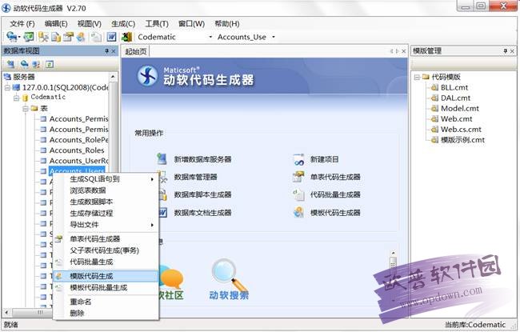
Task: Click the DAL.cmt template file icon
Action: [x=434, y=98]
